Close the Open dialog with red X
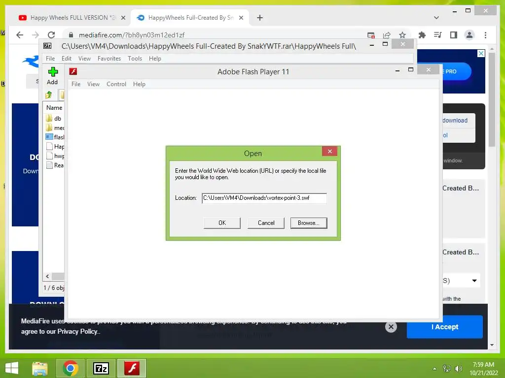505x378 pixels. [329, 151]
